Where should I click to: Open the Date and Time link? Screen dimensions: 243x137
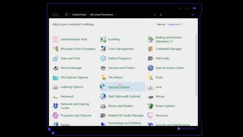(70, 58)
